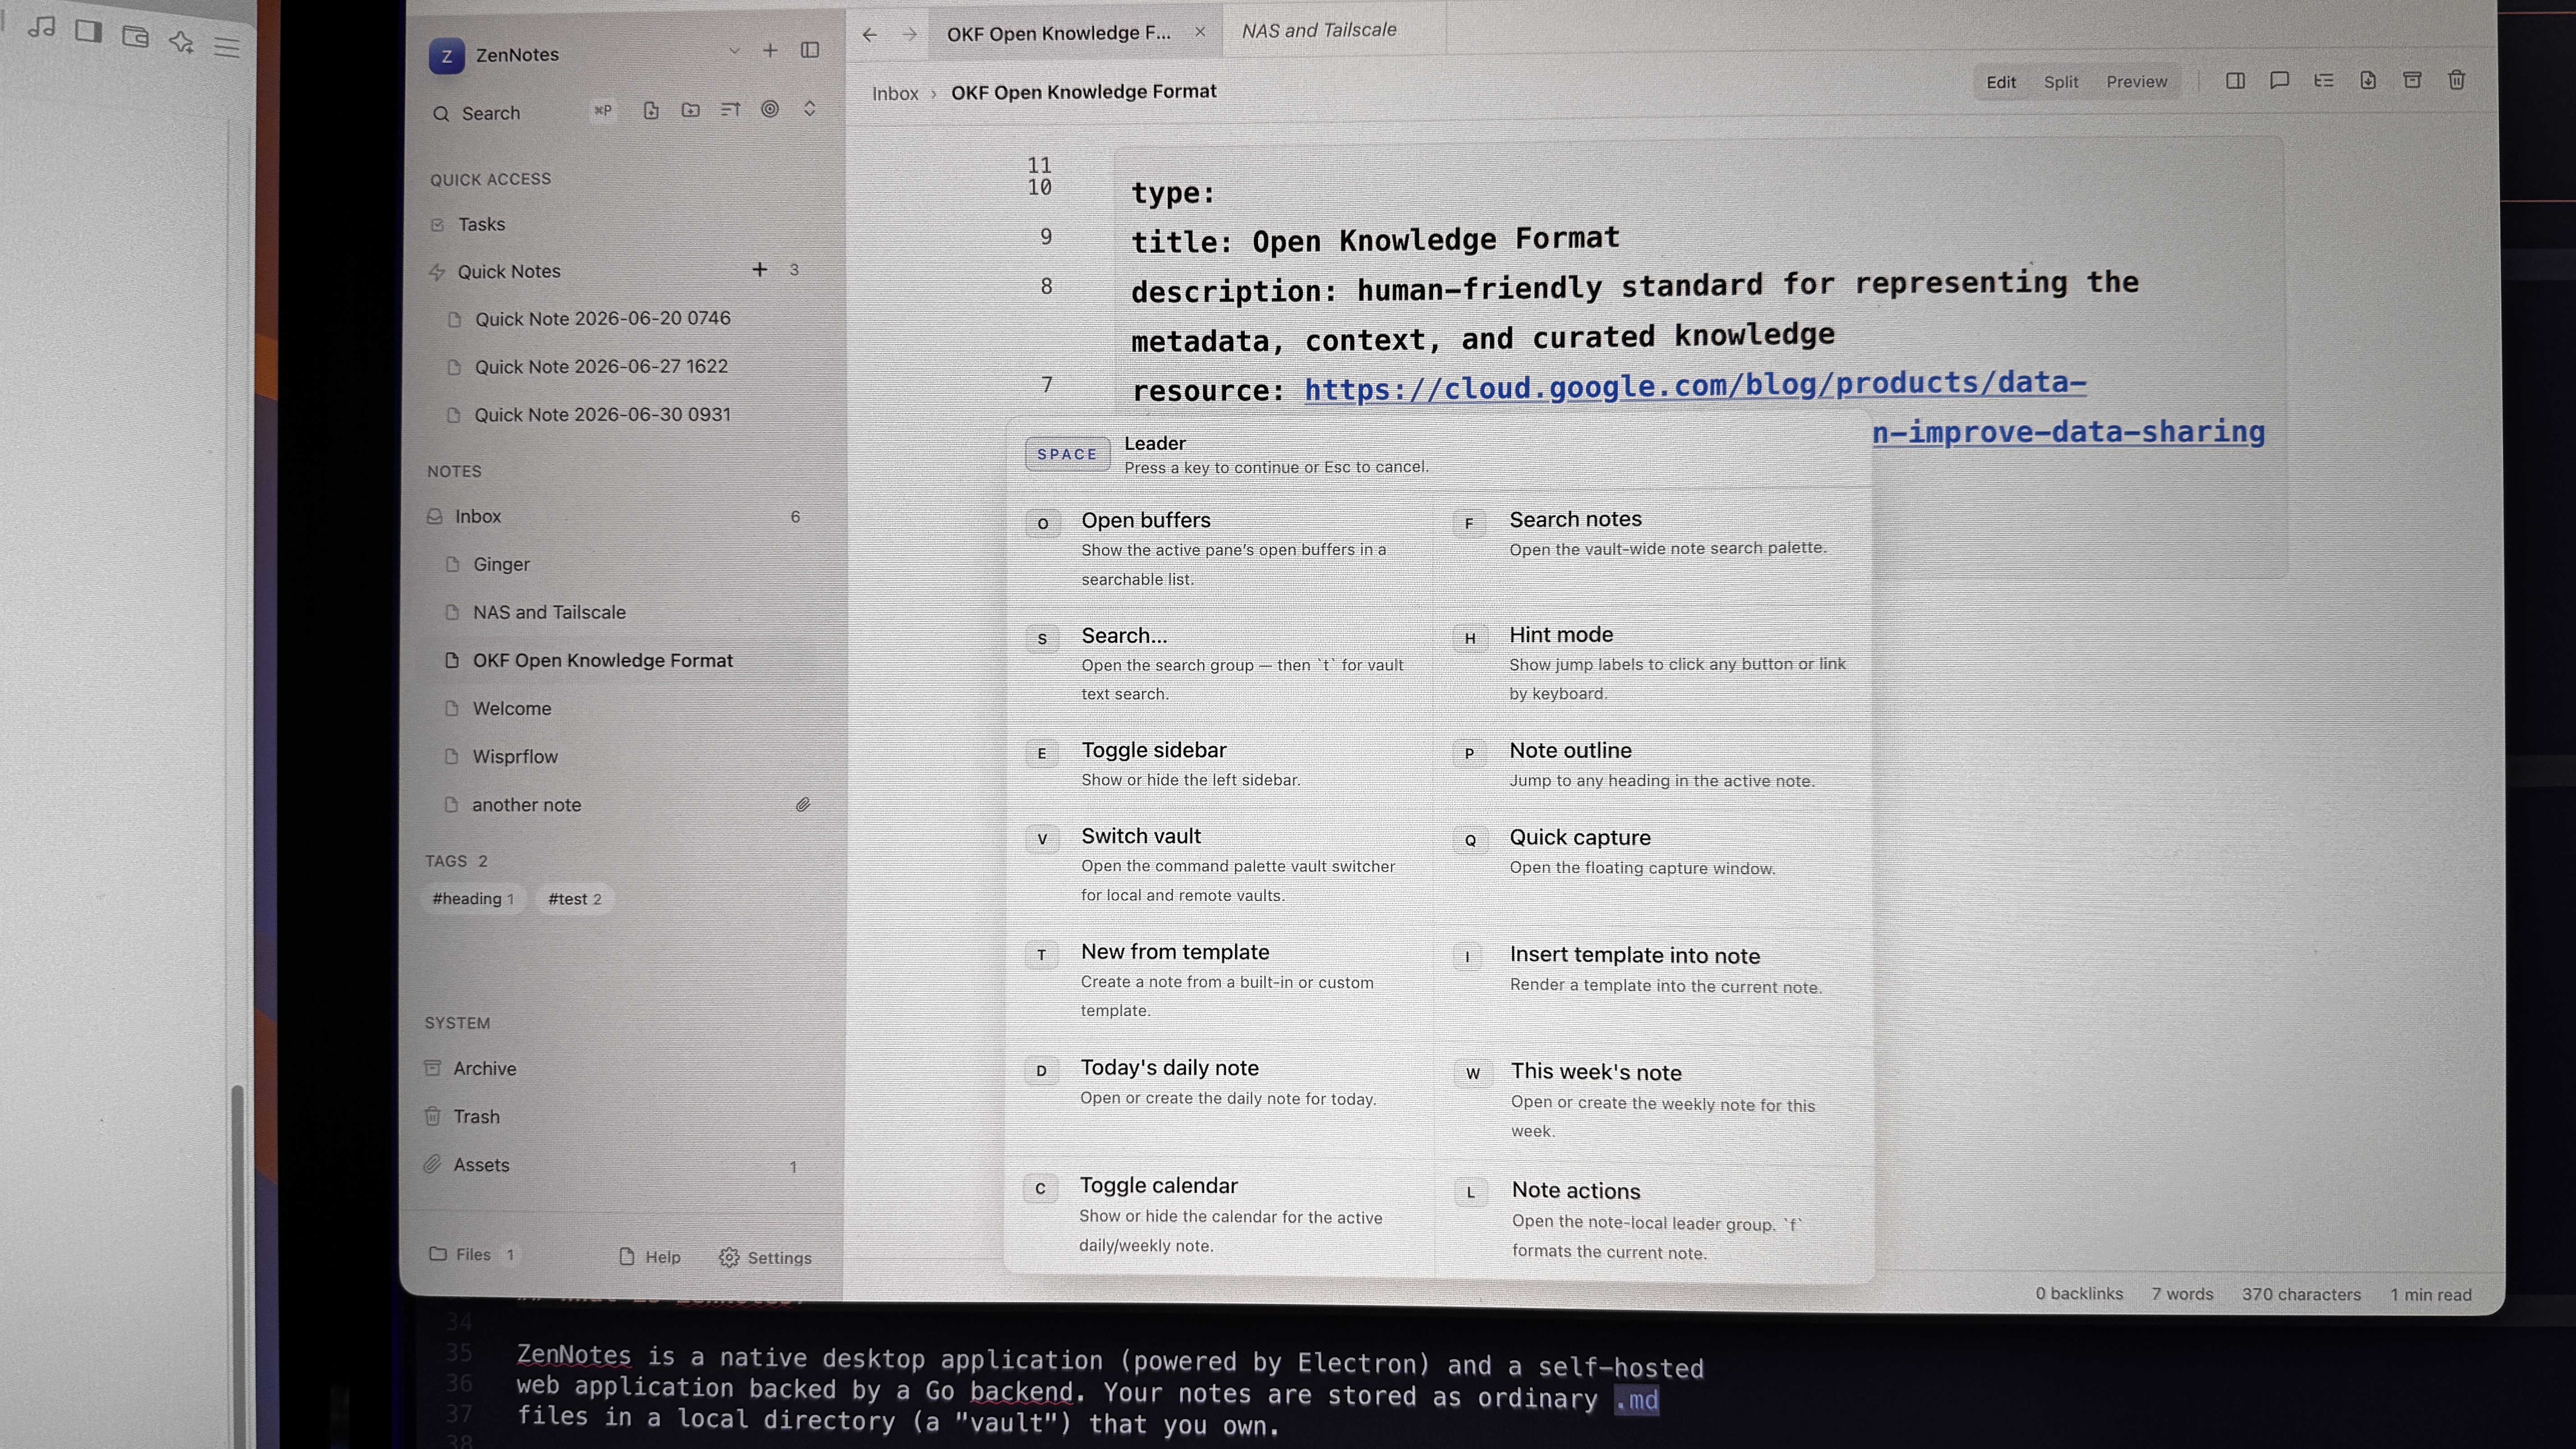
Task: Click the plus icon next to ZenNotes
Action: coord(770,50)
